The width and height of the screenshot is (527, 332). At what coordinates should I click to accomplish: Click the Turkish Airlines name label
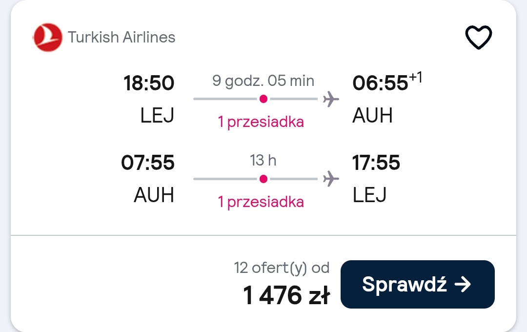click(x=122, y=37)
